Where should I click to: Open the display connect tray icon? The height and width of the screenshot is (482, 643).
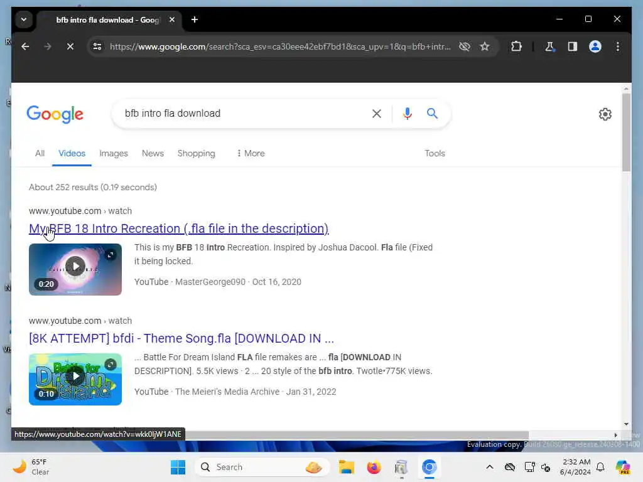point(530,467)
